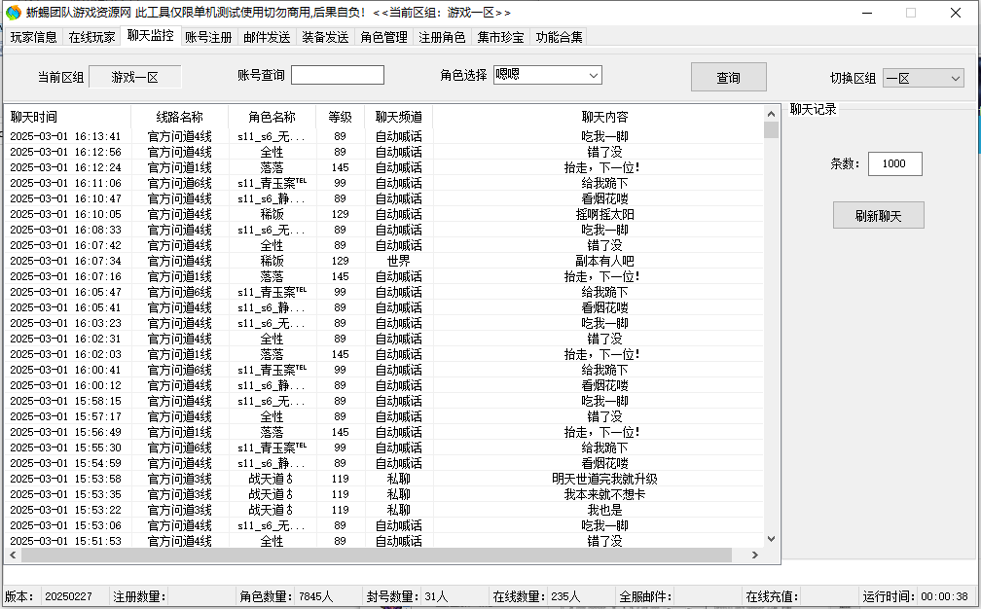
Task: Click the vertical scrollbar thumb of chat list
Action: click(x=771, y=130)
